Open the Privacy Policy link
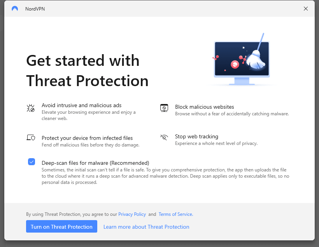 (x=132, y=214)
